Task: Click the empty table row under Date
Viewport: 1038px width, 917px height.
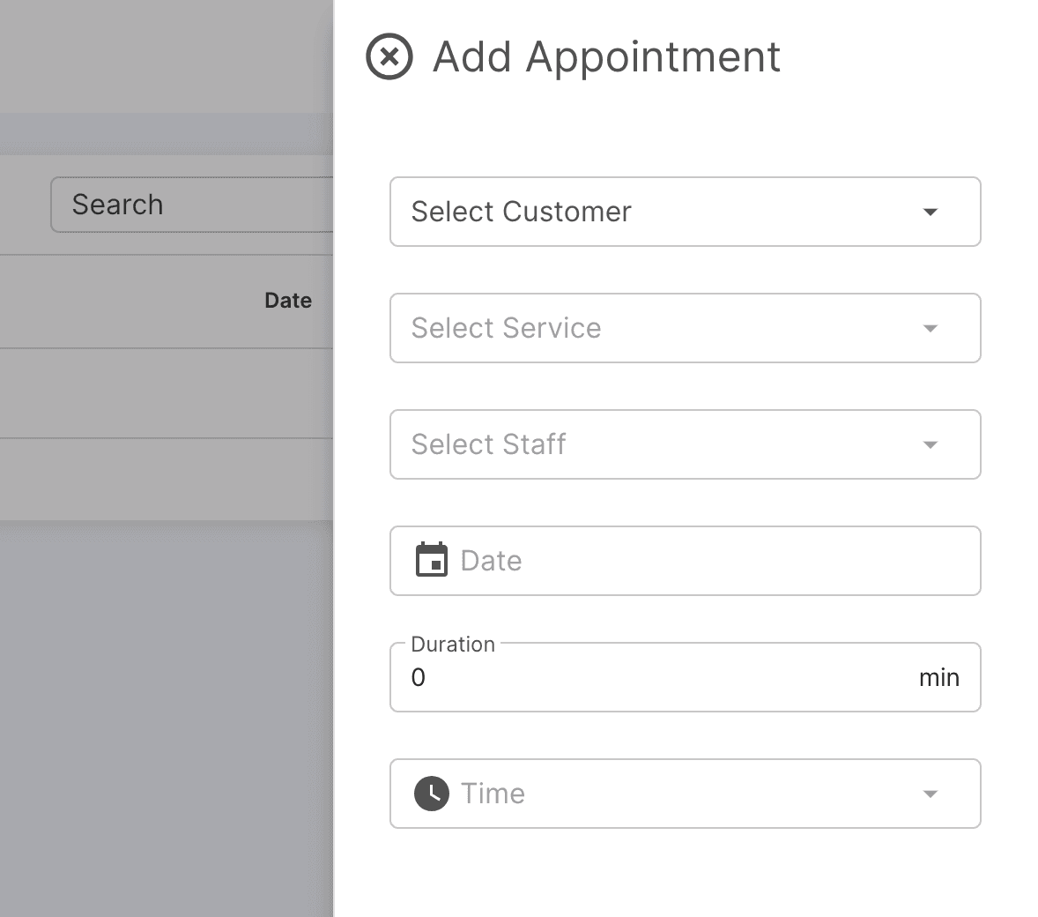Action: pyautogui.click(x=167, y=393)
